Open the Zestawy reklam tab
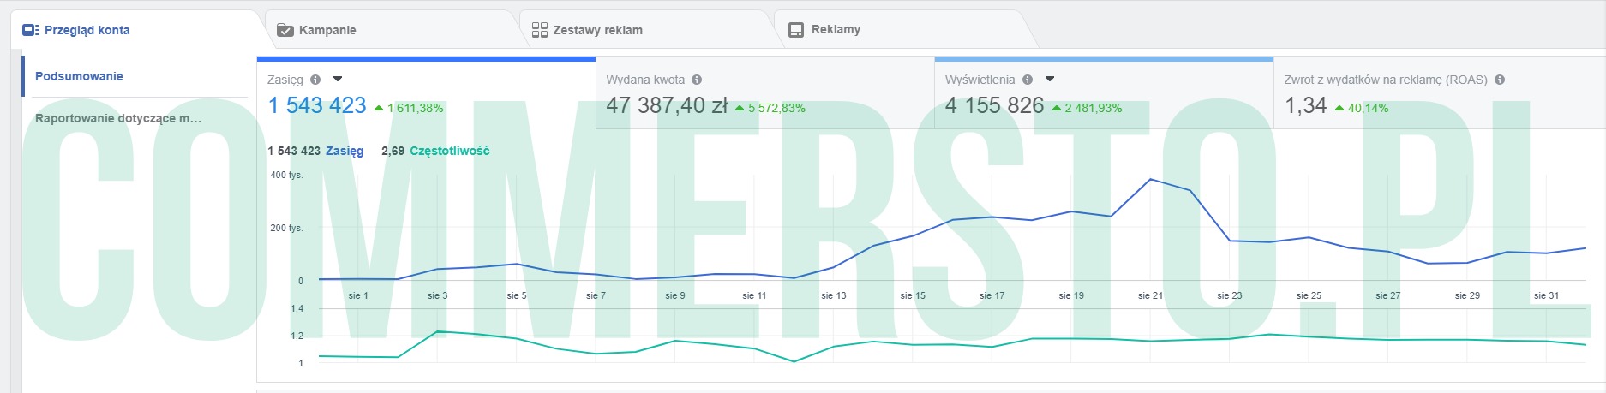 (597, 30)
